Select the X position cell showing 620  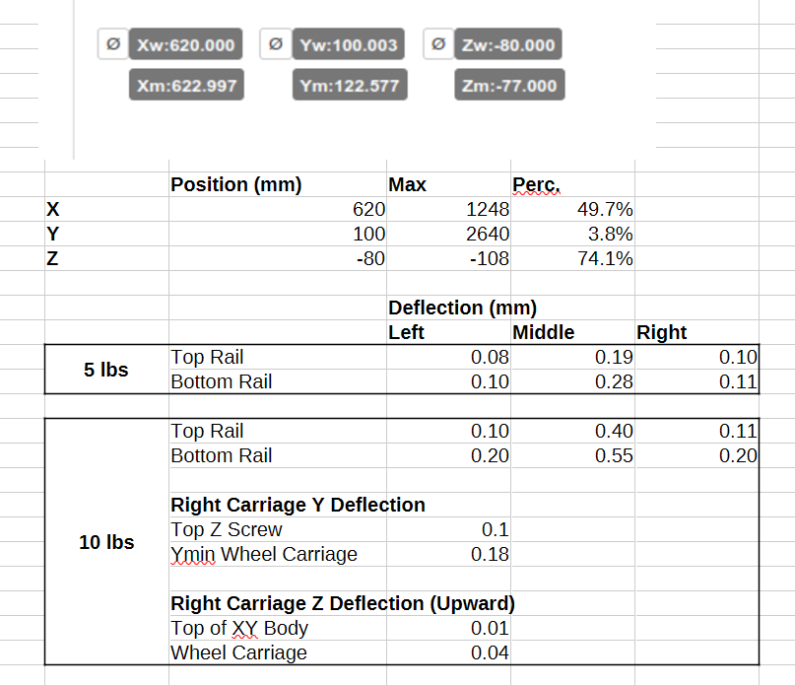click(x=278, y=209)
